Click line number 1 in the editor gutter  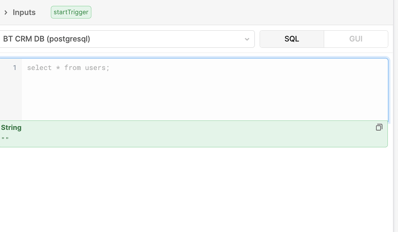coord(15,68)
